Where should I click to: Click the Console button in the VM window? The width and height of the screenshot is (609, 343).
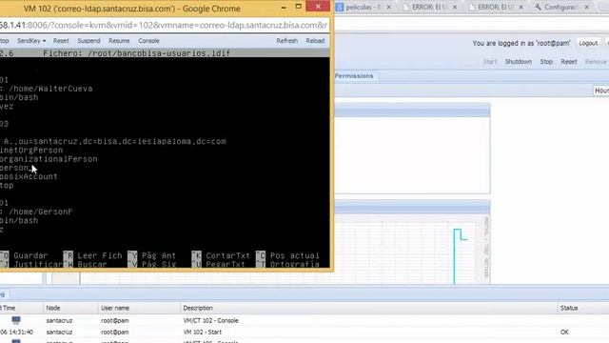point(148,41)
